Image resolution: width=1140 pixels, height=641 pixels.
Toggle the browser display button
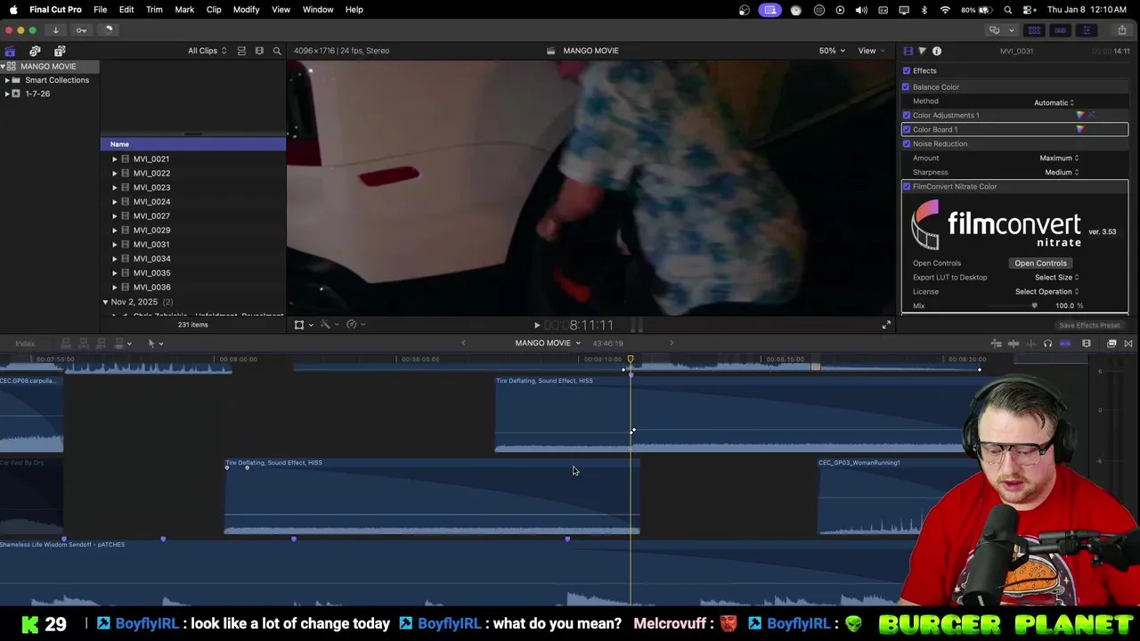pos(1034,30)
